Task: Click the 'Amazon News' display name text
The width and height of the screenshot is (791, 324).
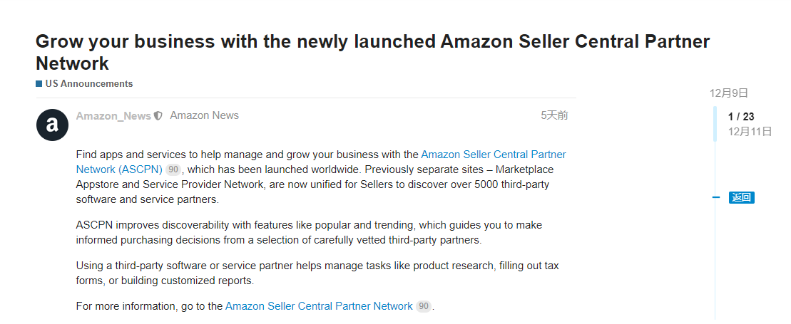Action: (204, 115)
